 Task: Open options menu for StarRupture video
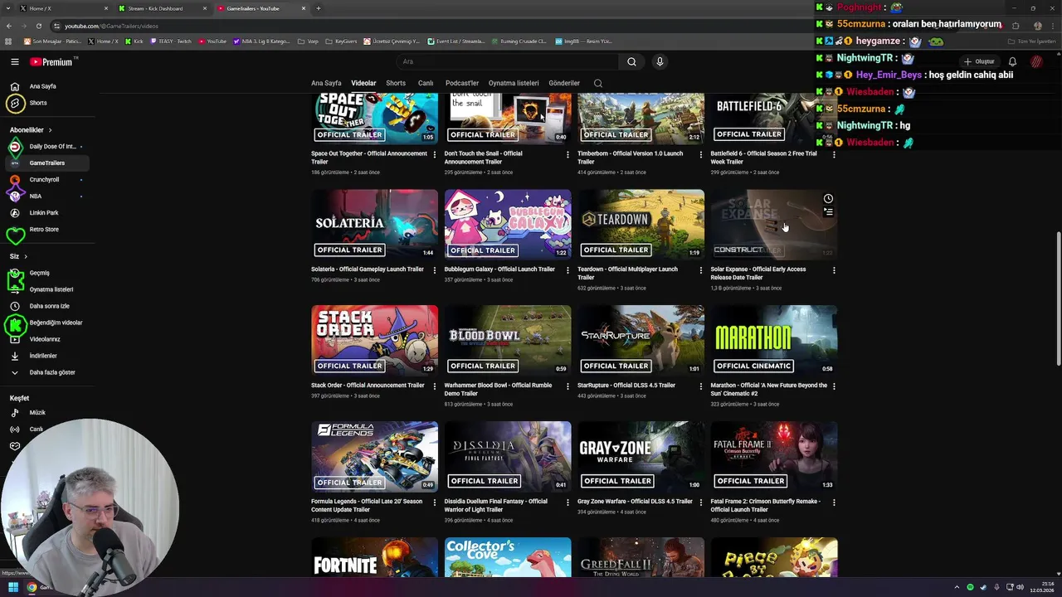tap(701, 386)
